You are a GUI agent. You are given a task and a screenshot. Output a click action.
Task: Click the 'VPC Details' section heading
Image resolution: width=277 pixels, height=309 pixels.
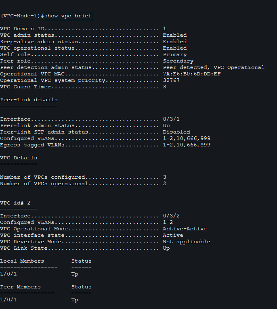click(x=19, y=158)
